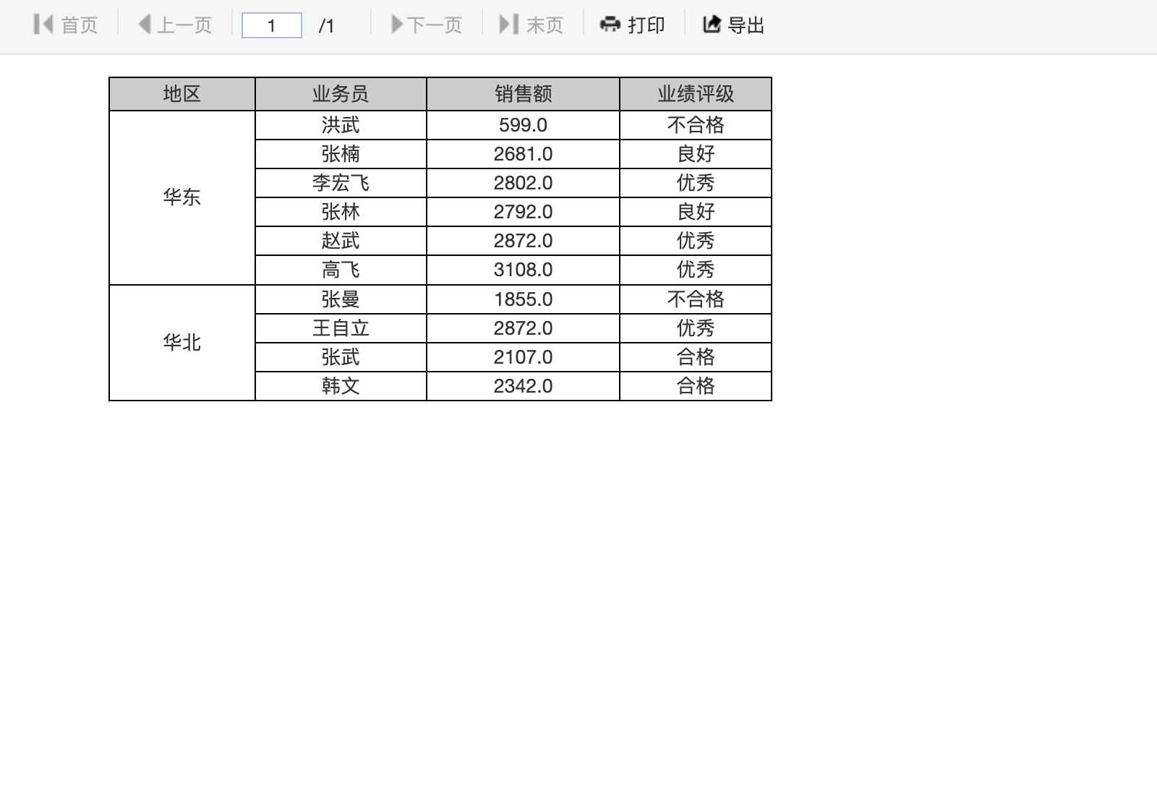Click salesperson cell 张林
Image resolution: width=1157 pixels, height=791 pixels.
pyautogui.click(x=341, y=212)
